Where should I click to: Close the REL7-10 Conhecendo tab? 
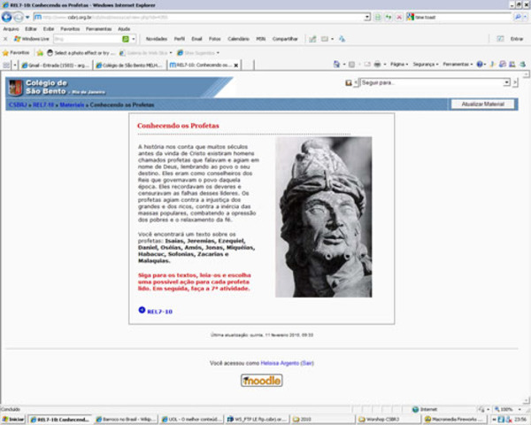coord(236,65)
